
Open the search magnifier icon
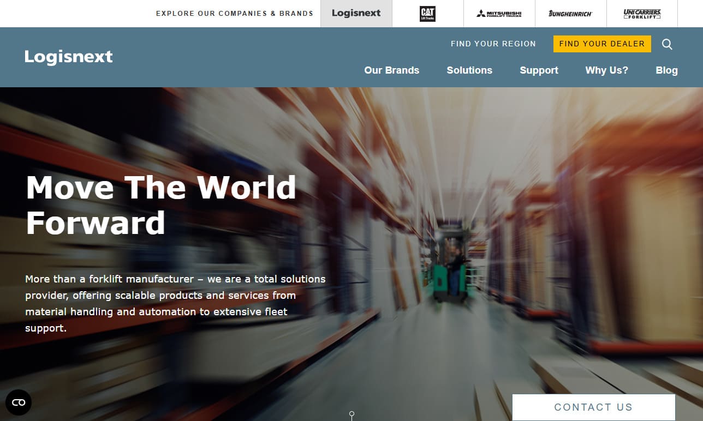[x=667, y=44]
